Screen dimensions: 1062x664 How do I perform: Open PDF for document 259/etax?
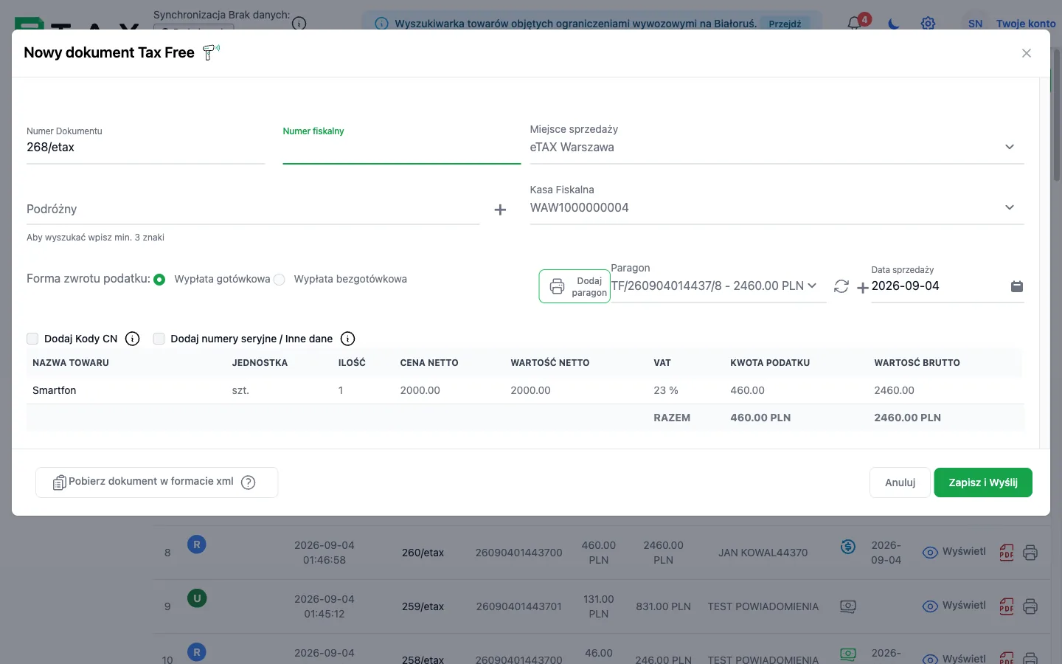1007,606
